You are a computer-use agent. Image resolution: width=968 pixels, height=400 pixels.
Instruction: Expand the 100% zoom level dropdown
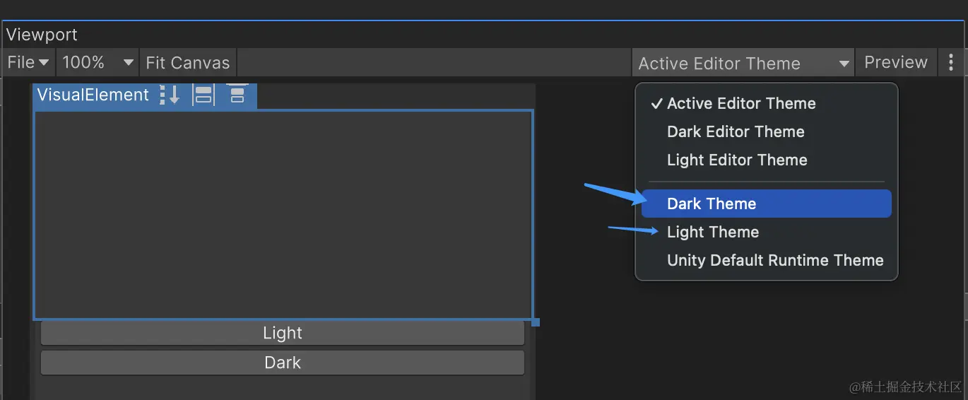click(98, 62)
